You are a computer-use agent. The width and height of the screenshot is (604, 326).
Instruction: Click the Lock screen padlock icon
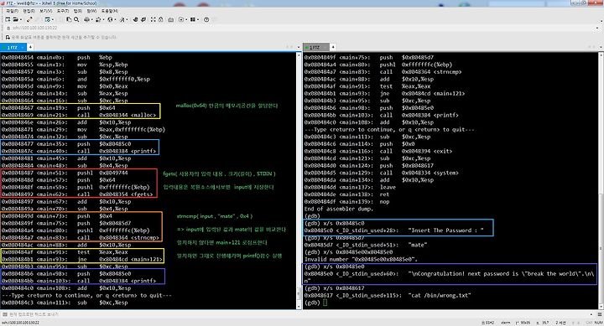[x=160, y=19]
